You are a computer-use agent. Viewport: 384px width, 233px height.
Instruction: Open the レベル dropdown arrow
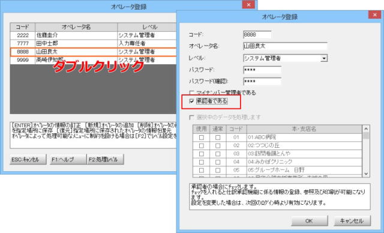[x=324, y=58]
